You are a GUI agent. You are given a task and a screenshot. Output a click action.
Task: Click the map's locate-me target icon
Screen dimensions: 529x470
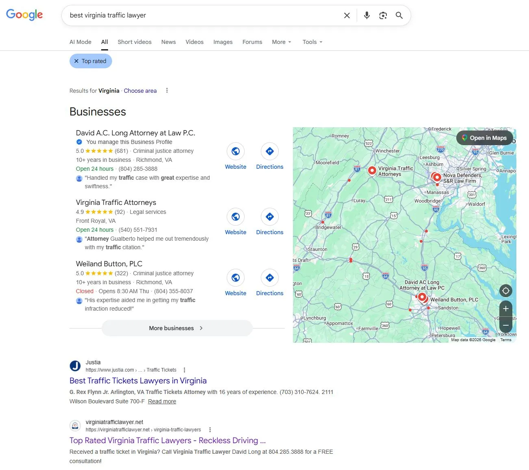pos(506,291)
